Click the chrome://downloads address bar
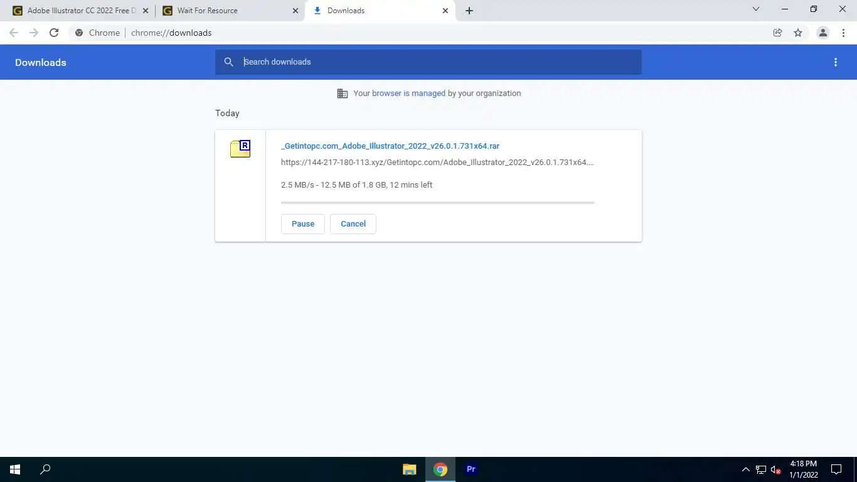Image resolution: width=857 pixels, height=482 pixels. point(171,33)
